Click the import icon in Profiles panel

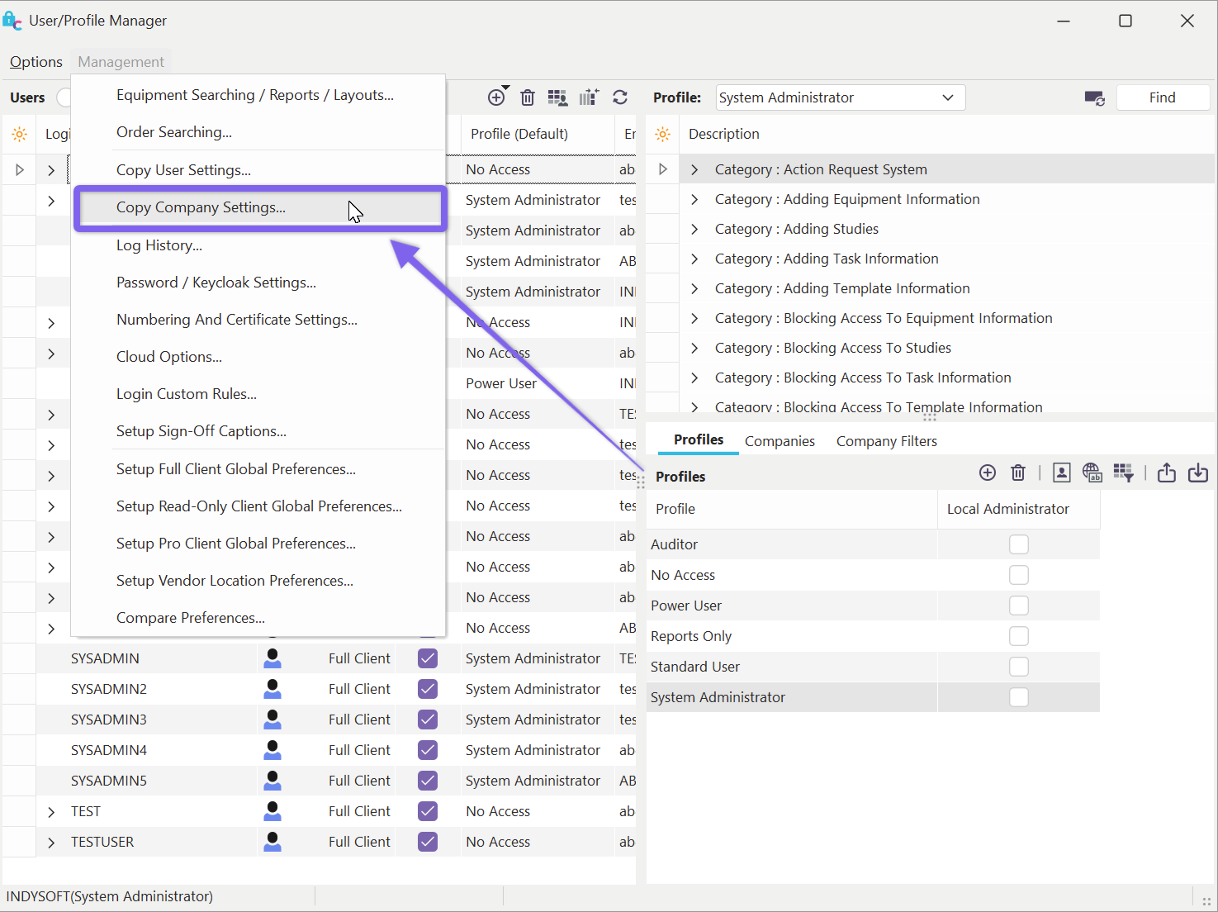click(x=1197, y=473)
